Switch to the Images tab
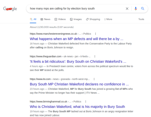Screen dimensions: 151x117 pos(76,19)
